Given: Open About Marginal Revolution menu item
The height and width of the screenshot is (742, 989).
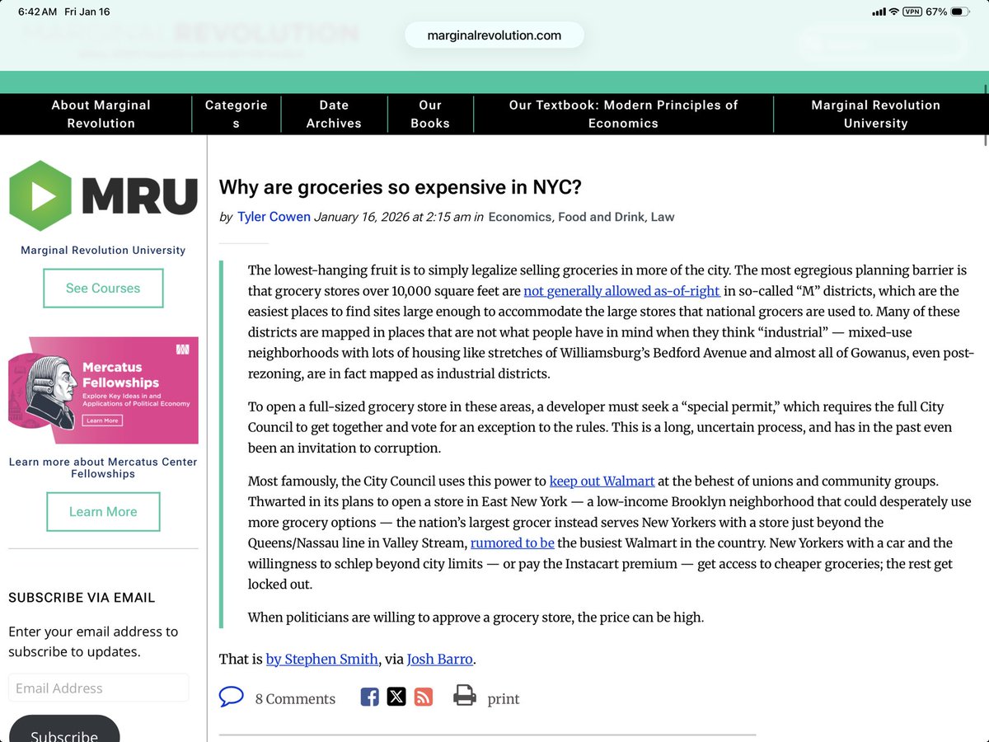Looking at the screenshot, I should (x=101, y=114).
